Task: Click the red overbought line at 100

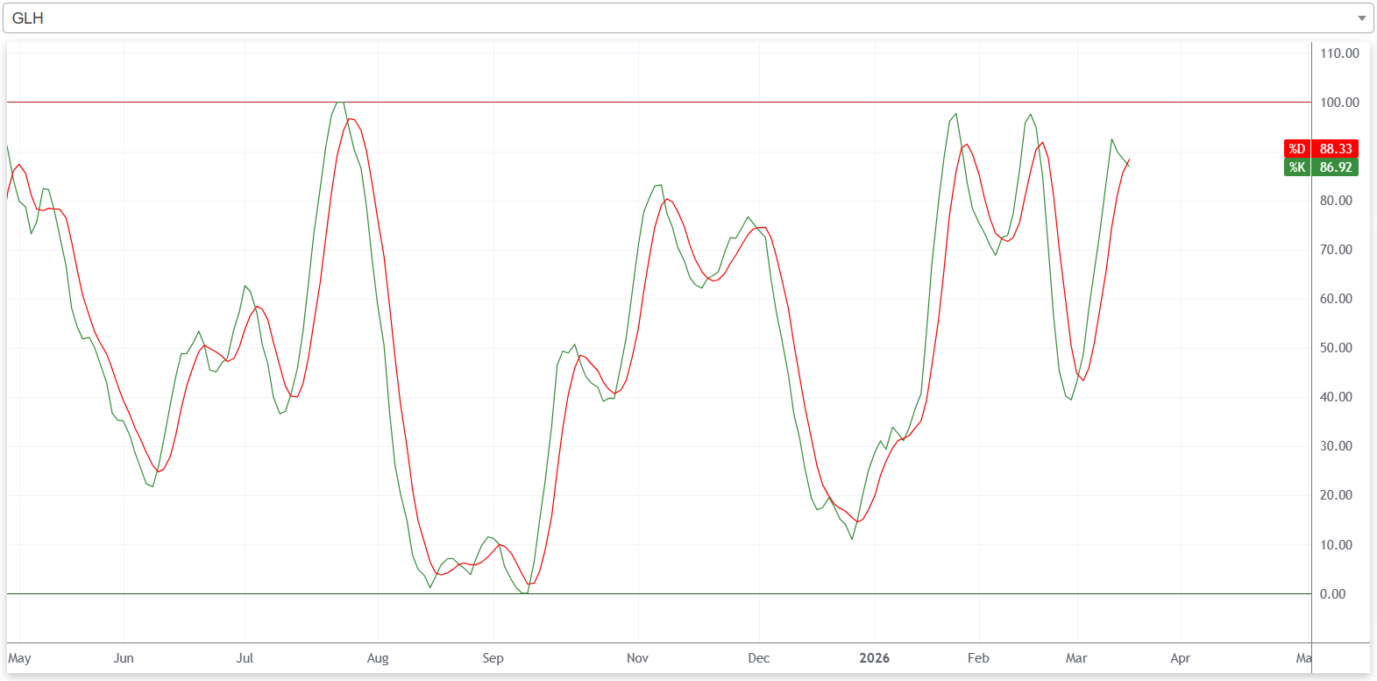Action: click(x=614, y=103)
